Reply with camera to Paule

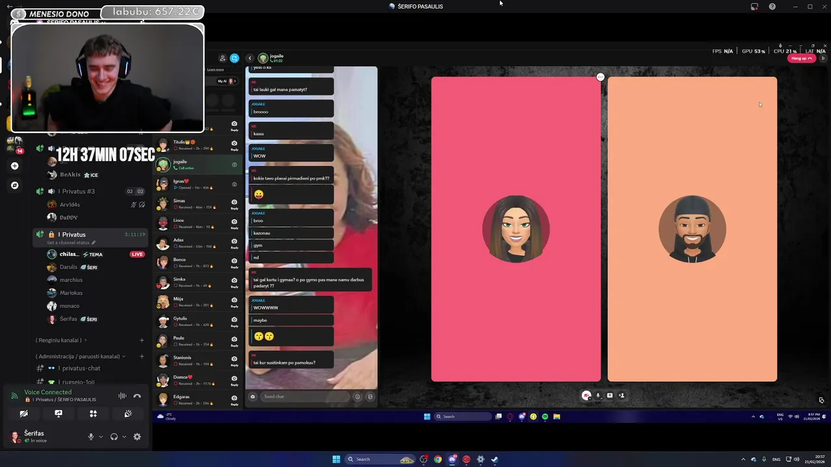point(234,341)
